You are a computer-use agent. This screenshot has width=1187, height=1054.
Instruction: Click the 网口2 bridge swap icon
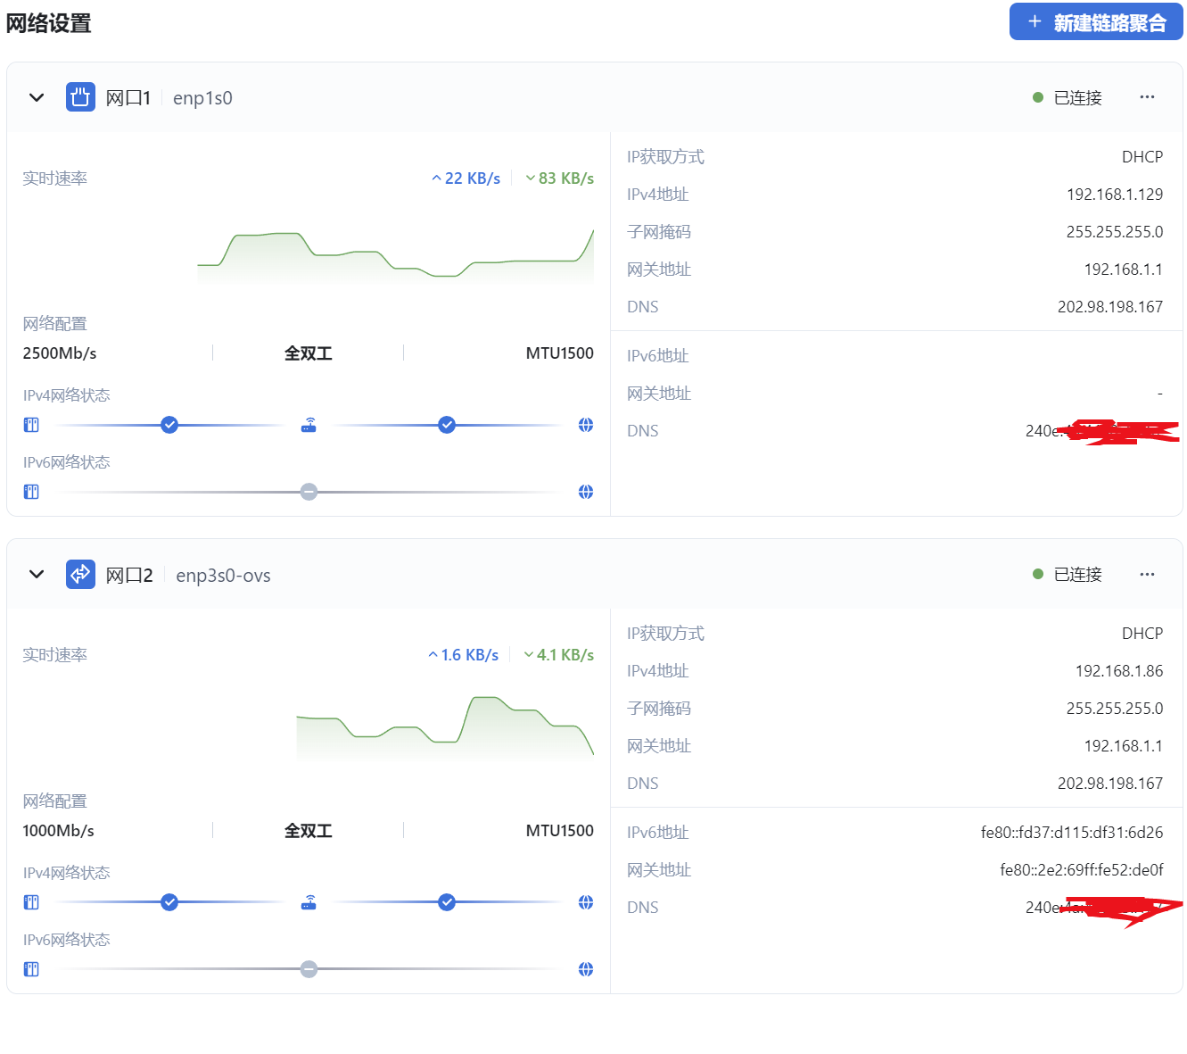point(80,574)
